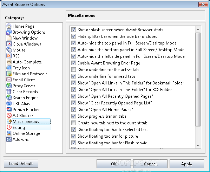Disable Avant Browsing Error Page
Image resolution: width=210 pixels, height=172 pixels.
pyautogui.click(x=73, y=63)
